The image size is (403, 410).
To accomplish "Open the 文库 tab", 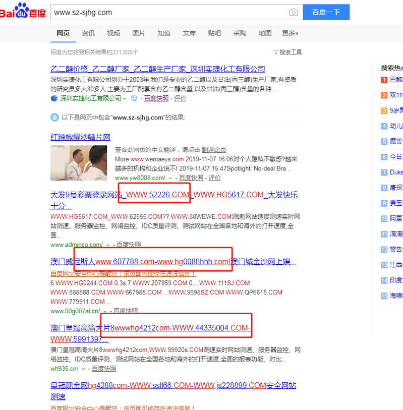I will tap(189, 33).
